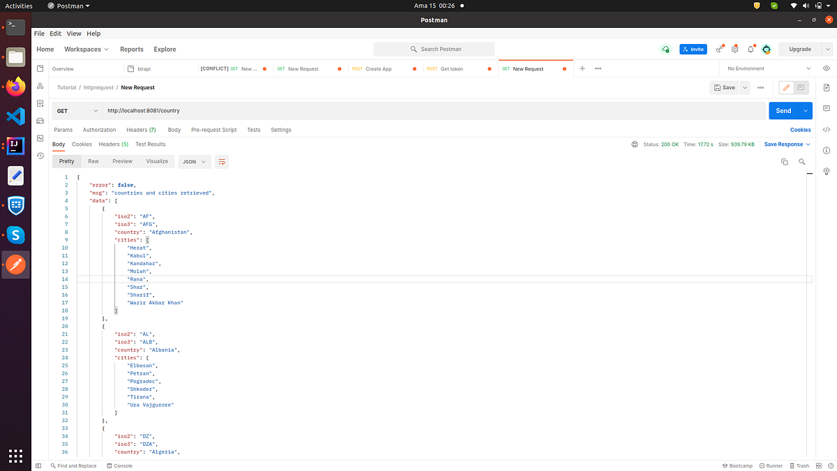
Task: Open Postman settings via the gear icon
Action: [x=734, y=49]
